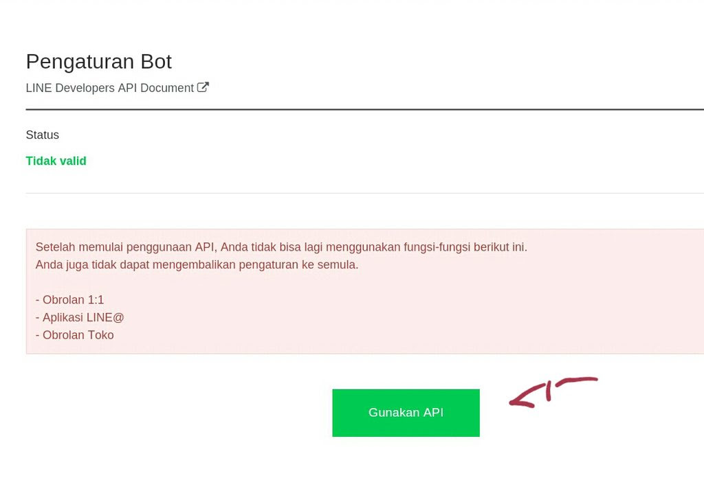This screenshot has height=502, width=704.
Task: Click the sentence starting with Anda juga tidak
Action: pyautogui.click(x=197, y=264)
